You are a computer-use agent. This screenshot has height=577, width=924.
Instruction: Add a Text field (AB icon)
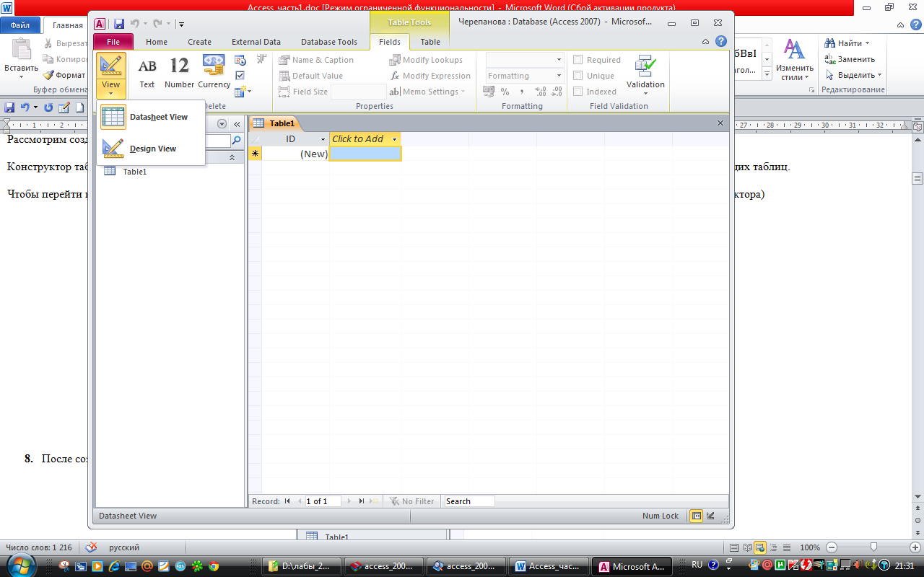(147, 72)
